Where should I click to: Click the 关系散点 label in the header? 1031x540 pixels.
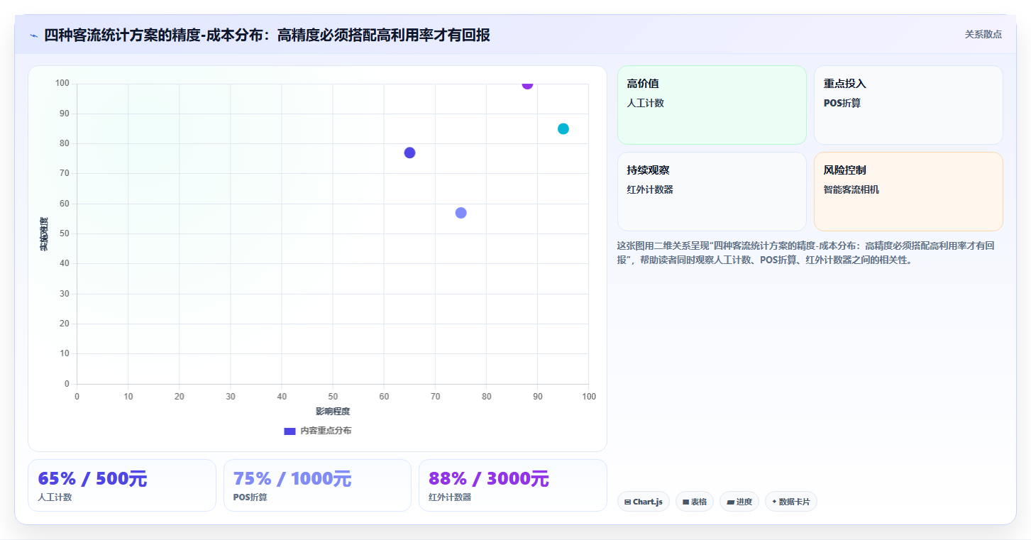tap(983, 34)
